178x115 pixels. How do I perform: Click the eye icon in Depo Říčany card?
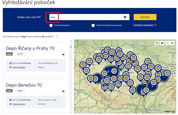click(10, 67)
